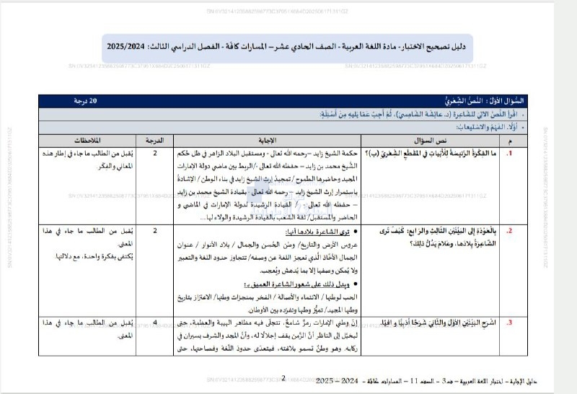Click the underlined bullet 'ترى الشاعرة بلادها أنها:'
This screenshot has height=394, width=577.
317,232
